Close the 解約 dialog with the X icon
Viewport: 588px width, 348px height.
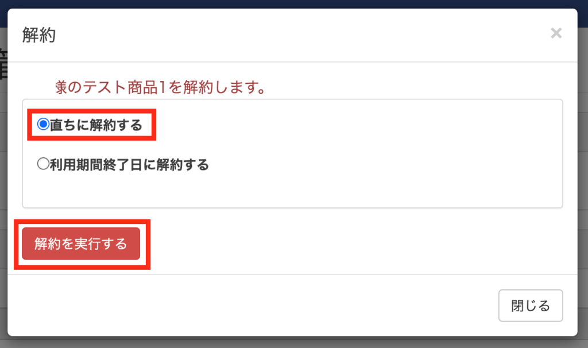(x=556, y=33)
